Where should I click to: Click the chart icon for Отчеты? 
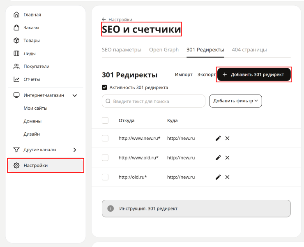click(16, 79)
